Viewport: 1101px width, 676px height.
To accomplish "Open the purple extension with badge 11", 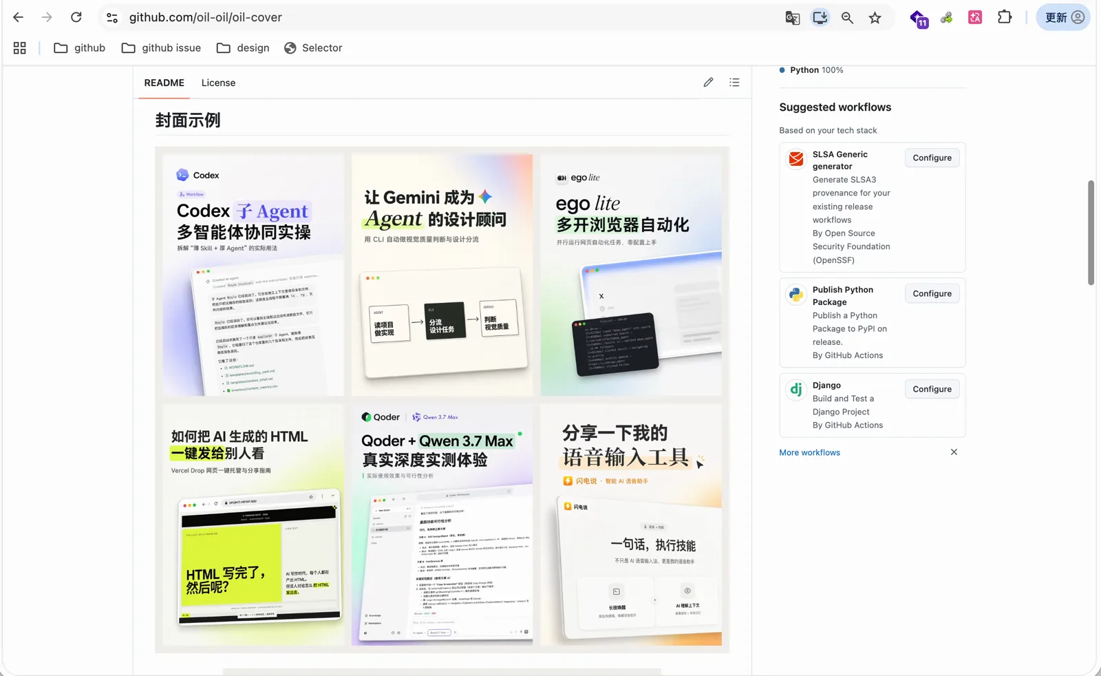I will coord(919,19).
